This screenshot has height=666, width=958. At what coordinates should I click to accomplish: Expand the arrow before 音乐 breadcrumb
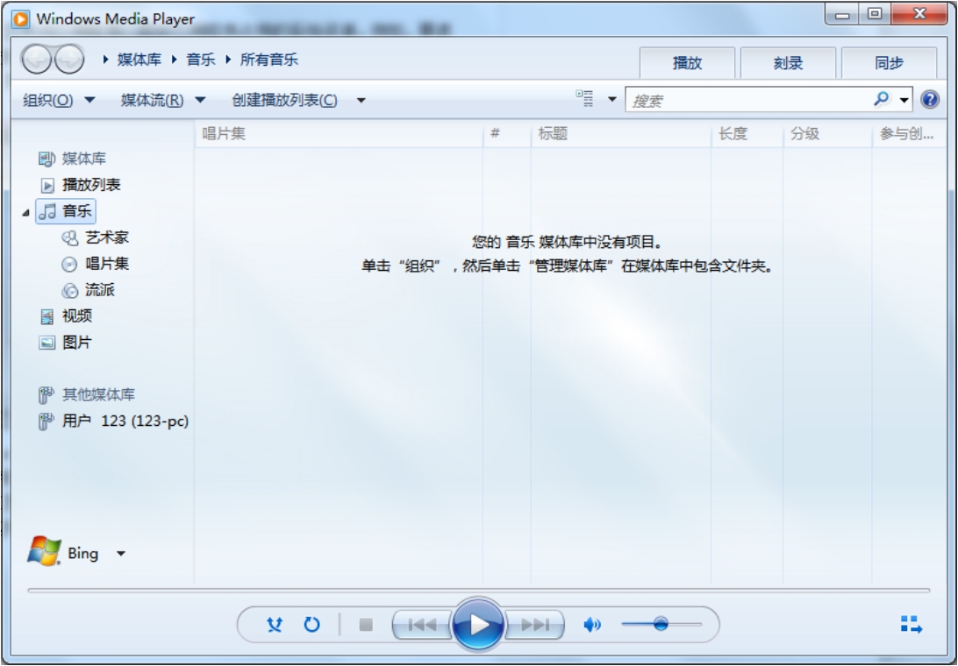[x=174, y=60]
